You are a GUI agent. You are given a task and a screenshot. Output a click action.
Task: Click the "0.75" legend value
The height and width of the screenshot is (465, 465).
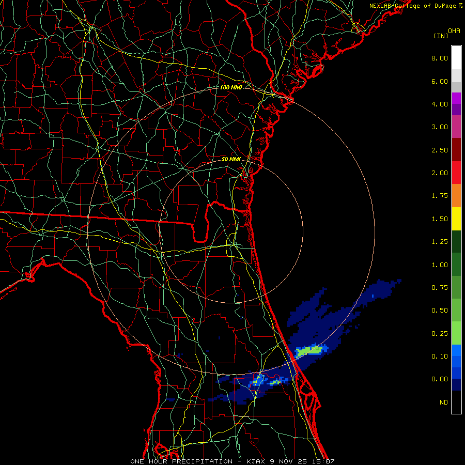tap(440, 288)
